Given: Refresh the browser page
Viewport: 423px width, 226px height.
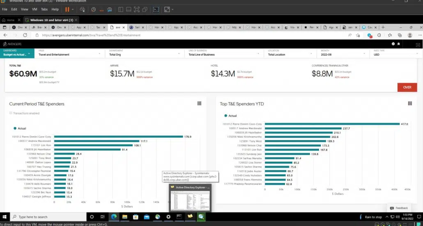Looking at the screenshot, I should pos(25,35).
